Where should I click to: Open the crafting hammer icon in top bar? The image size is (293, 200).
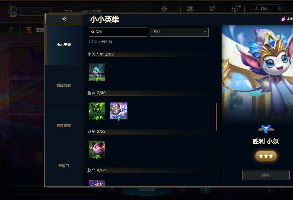click(x=212, y=8)
